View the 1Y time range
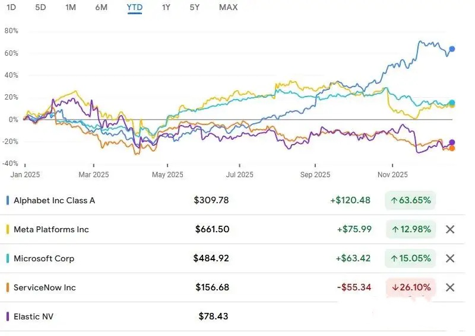 click(167, 7)
